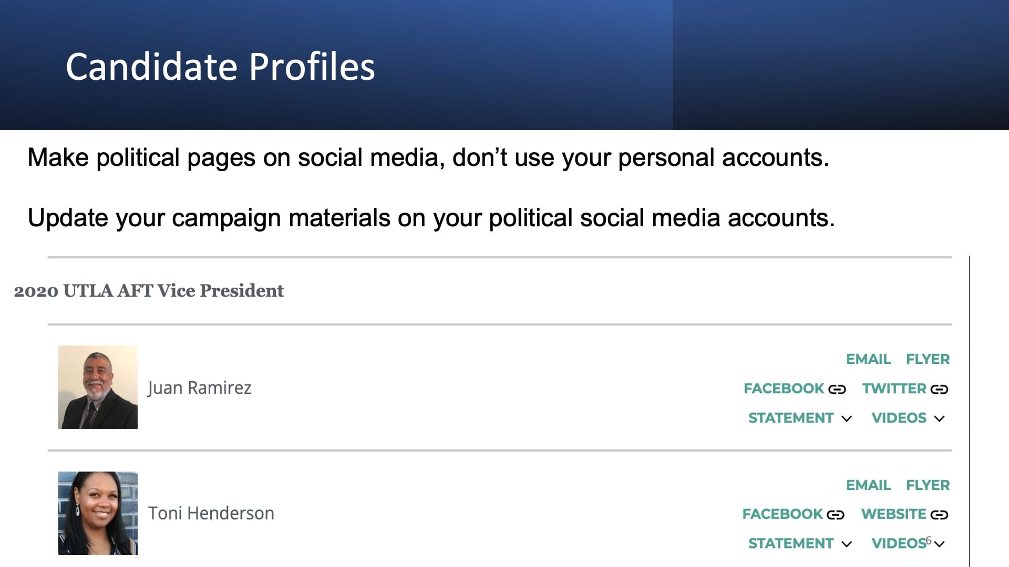Open Juan Ramirez's Flyer link
Screen dimensions: 1009x567
click(x=928, y=359)
